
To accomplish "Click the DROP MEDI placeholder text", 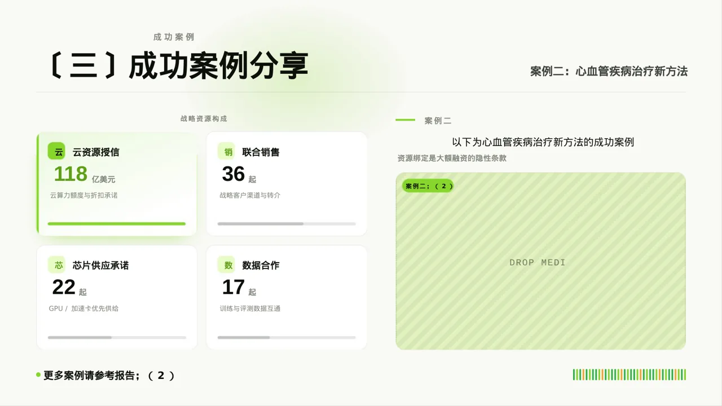I will click(x=538, y=263).
